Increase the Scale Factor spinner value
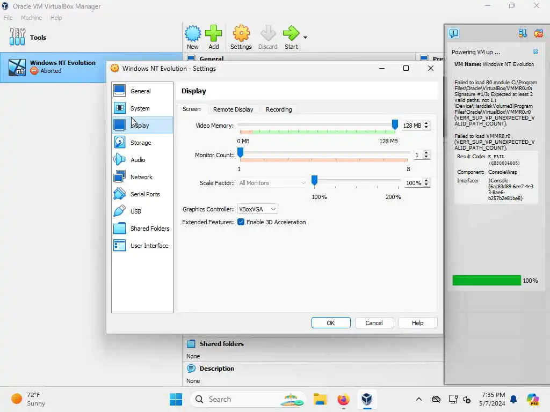This screenshot has height=412, width=550. [x=426, y=181]
